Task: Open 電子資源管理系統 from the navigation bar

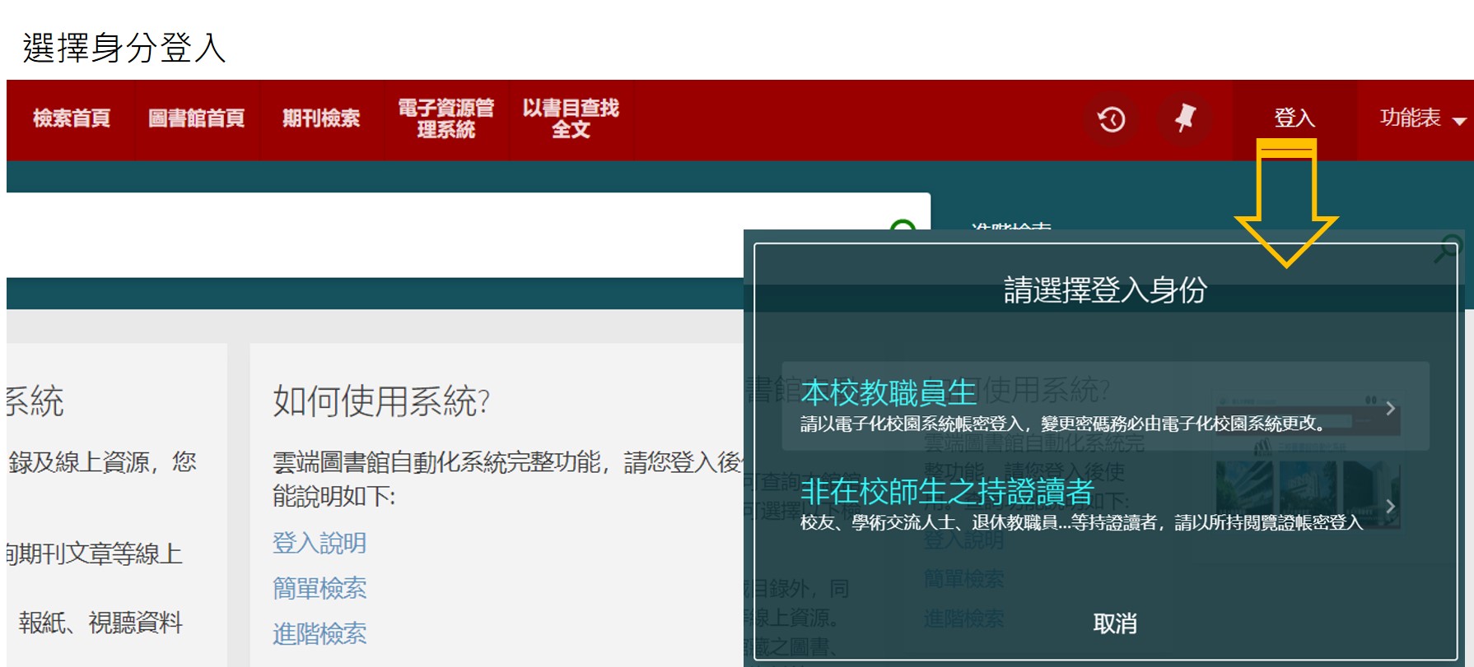Action: click(x=446, y=119)
